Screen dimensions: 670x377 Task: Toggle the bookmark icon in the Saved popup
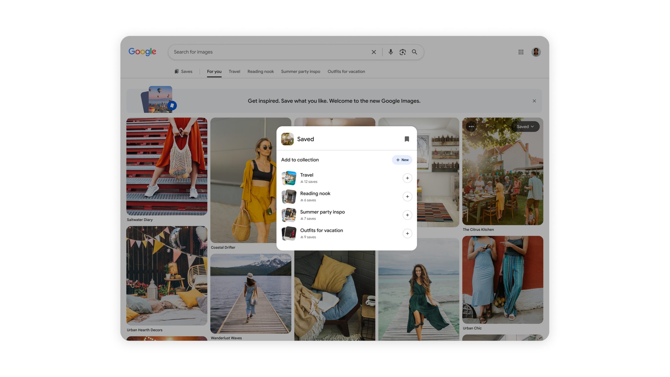(x=407, y=139)
